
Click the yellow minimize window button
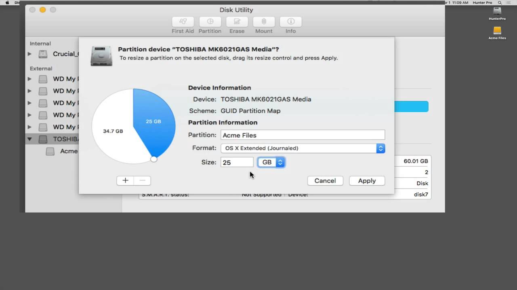[x=43, y=10]
